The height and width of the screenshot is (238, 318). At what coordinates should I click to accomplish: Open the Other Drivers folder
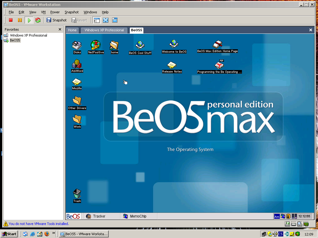pos(77,103)
